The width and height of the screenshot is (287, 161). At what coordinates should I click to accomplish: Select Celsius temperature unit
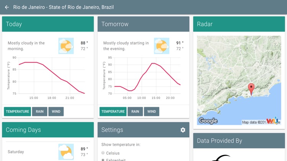(x=103, y=153)
